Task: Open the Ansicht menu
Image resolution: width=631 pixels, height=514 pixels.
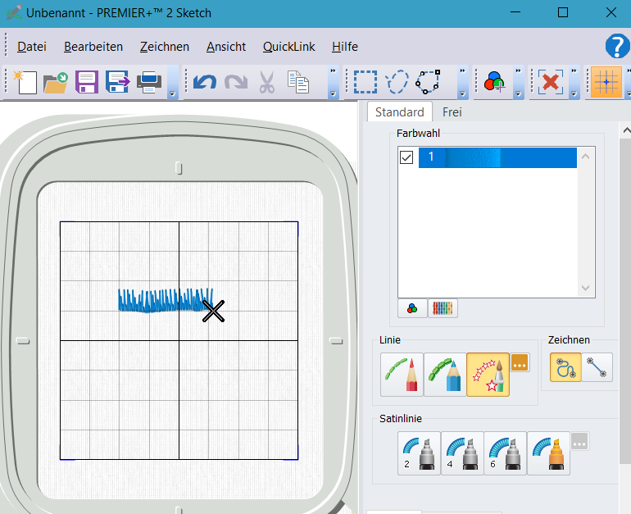Action: point(226,47)
